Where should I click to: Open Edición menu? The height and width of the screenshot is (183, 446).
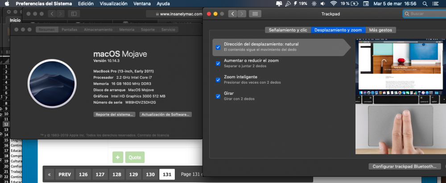(x=86, y=4)
